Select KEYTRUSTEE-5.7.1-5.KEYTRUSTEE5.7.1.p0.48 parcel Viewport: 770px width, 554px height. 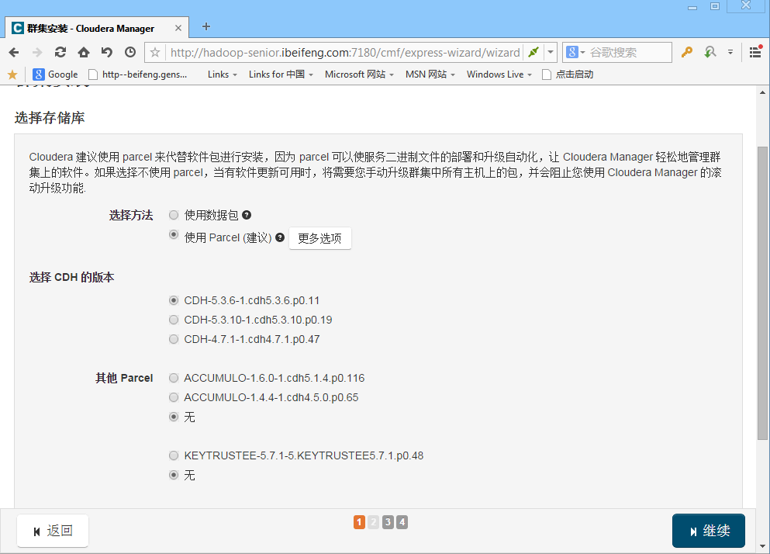(174, 455)
